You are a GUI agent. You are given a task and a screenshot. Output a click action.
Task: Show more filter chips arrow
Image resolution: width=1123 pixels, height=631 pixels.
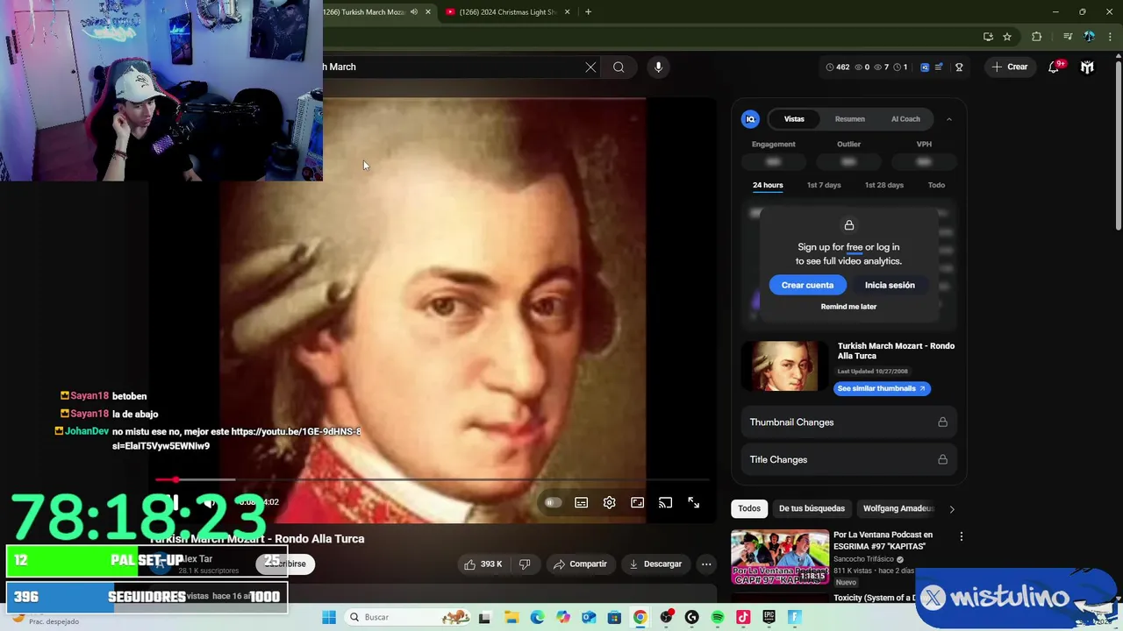(952, 508)
